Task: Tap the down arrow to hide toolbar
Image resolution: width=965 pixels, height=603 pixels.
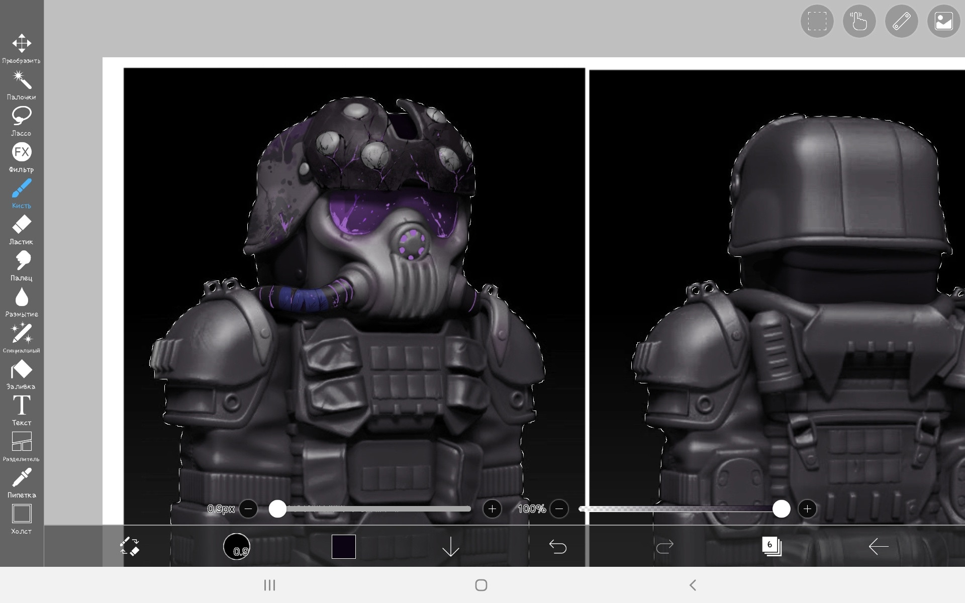Action: (451, 546)
